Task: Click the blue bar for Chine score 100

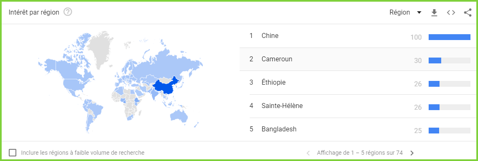Action: pyautogui.click(x=449, y=37)
